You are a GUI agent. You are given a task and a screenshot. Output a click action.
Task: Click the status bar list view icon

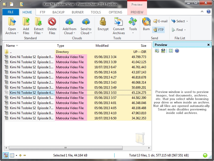pyautogui.click(x=12, y=155)
